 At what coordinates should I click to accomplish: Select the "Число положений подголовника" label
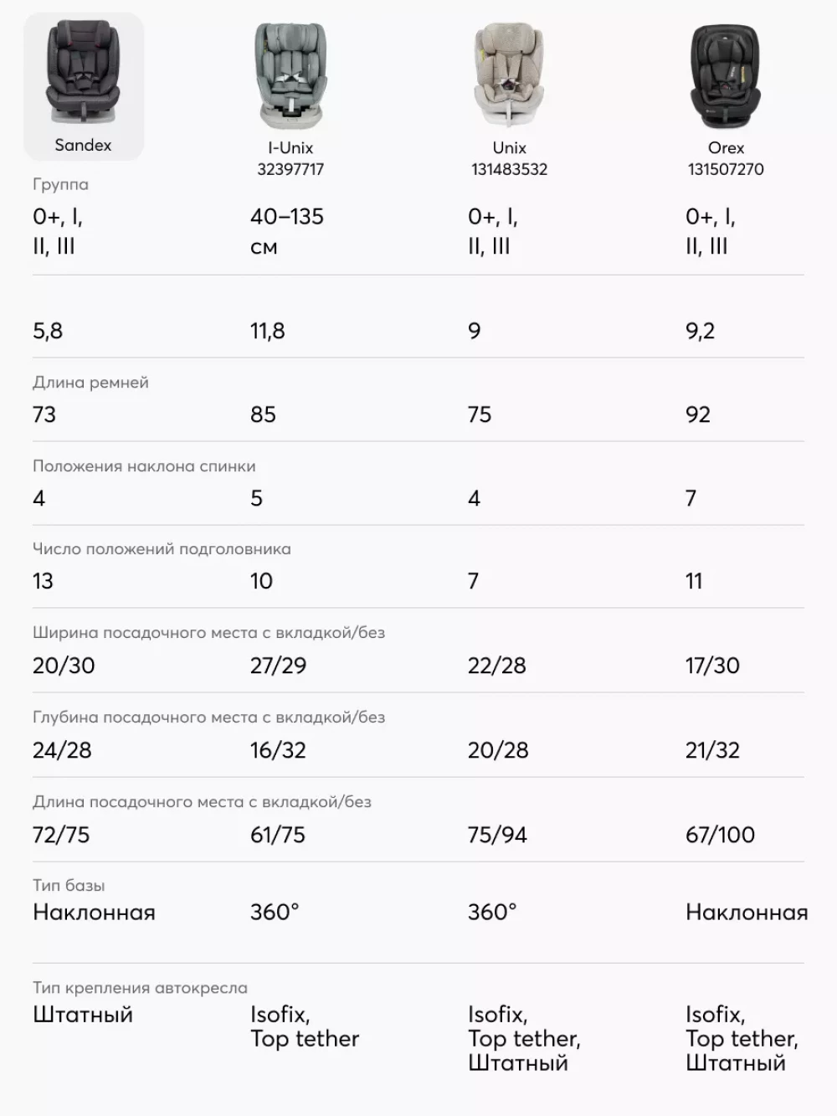point(162,549)
